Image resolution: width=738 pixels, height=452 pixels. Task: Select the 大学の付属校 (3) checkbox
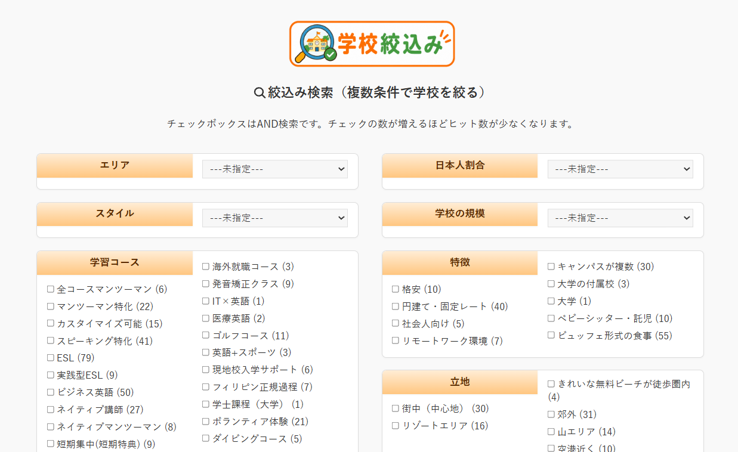pyautogui.click(x=551, y=284)
